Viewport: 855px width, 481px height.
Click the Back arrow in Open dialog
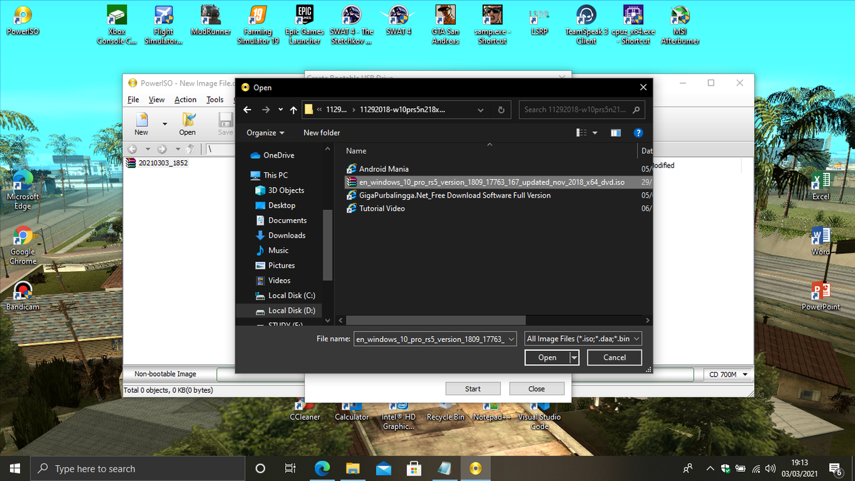(x=247, y=110)
